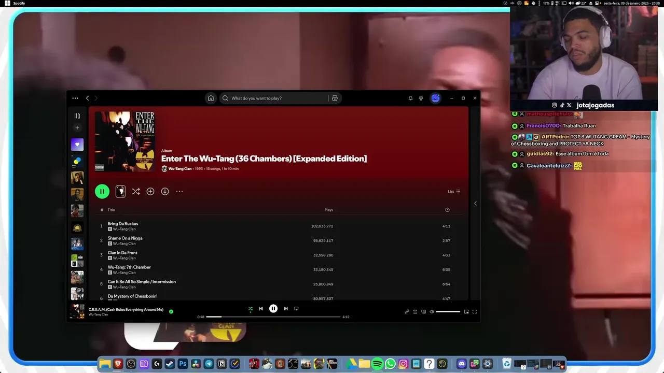Pause playback in the player bar

click(273, 308)
